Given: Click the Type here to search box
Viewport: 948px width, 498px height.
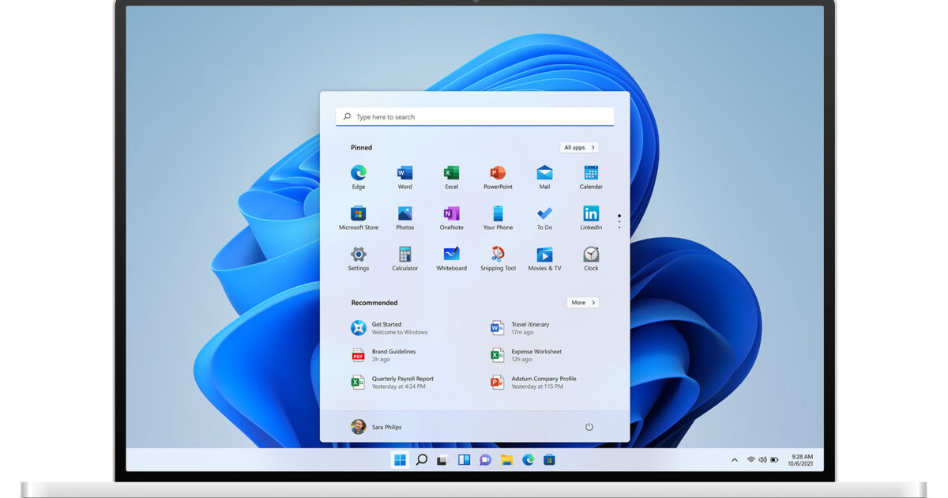Looking at the screenshot, I should click(474, 117).
